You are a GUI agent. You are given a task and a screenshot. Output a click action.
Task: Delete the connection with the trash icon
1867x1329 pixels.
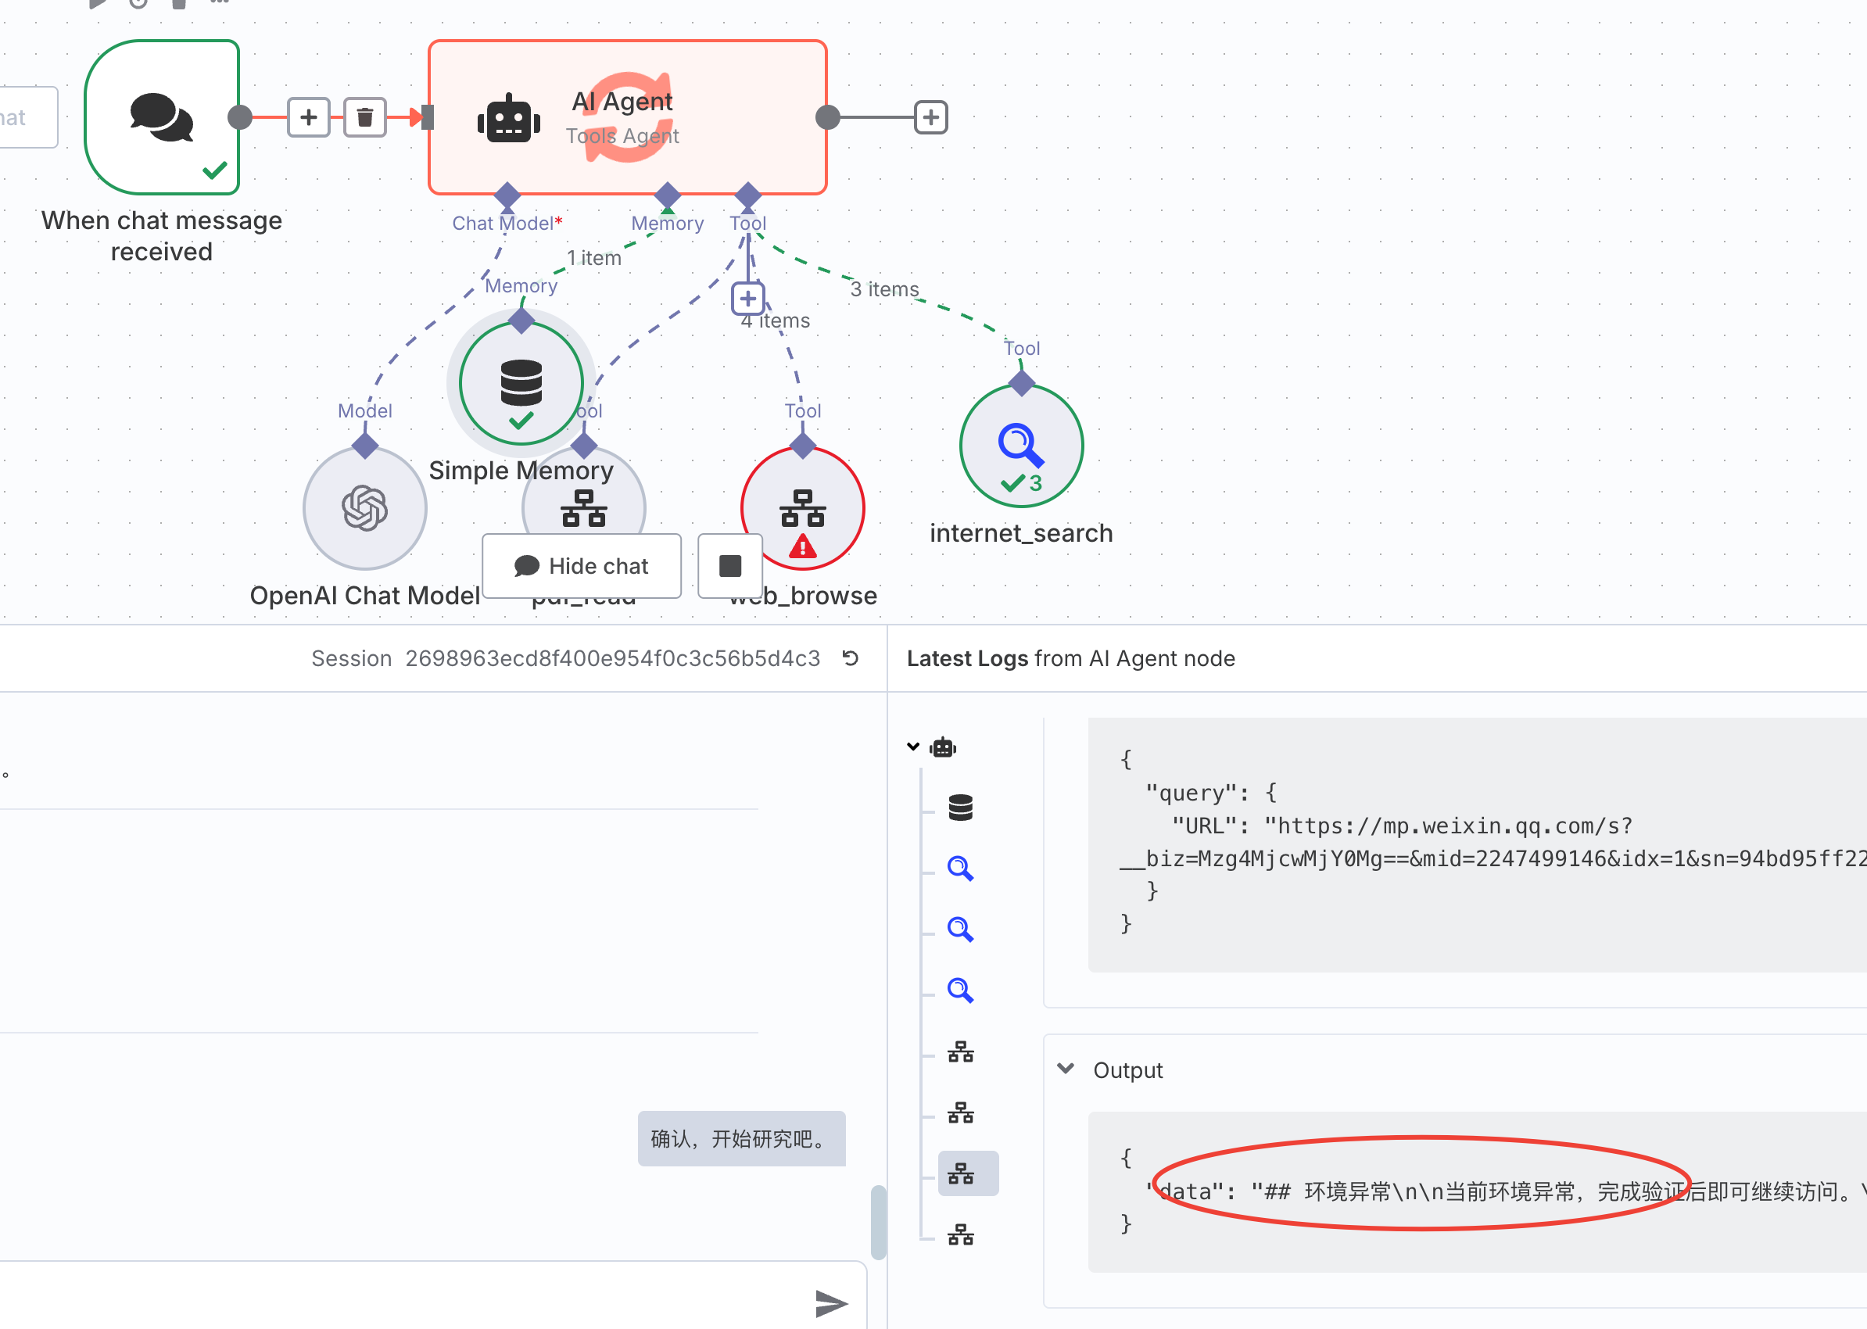coord(365,117)
